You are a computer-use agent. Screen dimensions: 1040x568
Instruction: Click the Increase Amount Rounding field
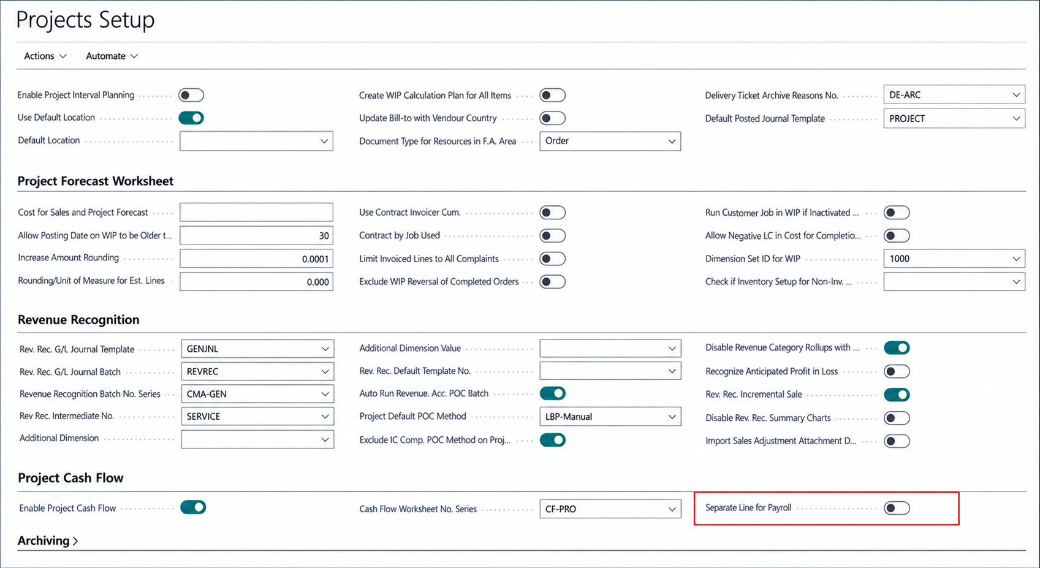[256, 259]
